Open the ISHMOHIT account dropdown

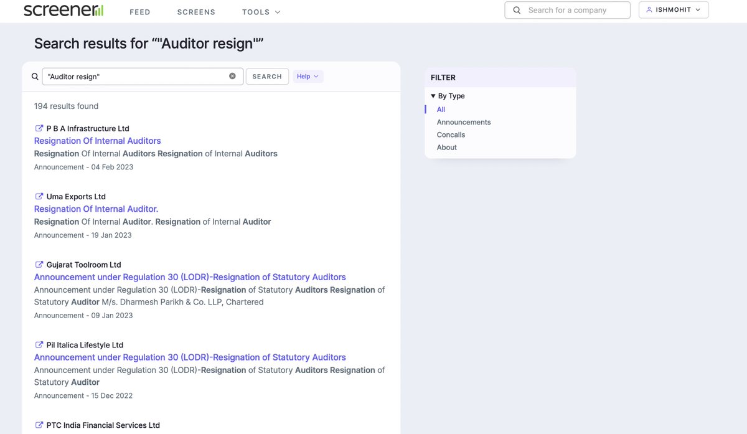[x=674, y=10]
